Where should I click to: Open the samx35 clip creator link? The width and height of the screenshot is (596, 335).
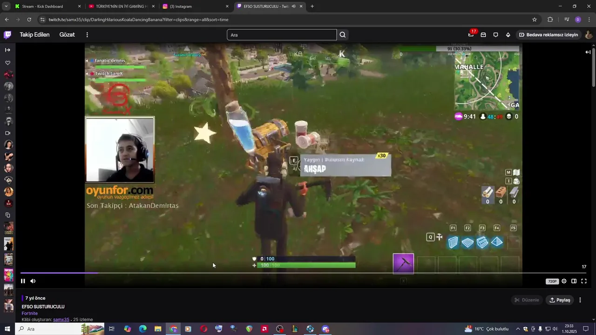[x=61, y=320]
